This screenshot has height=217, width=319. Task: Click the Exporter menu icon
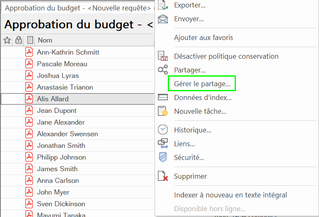[x=163, y=5]
